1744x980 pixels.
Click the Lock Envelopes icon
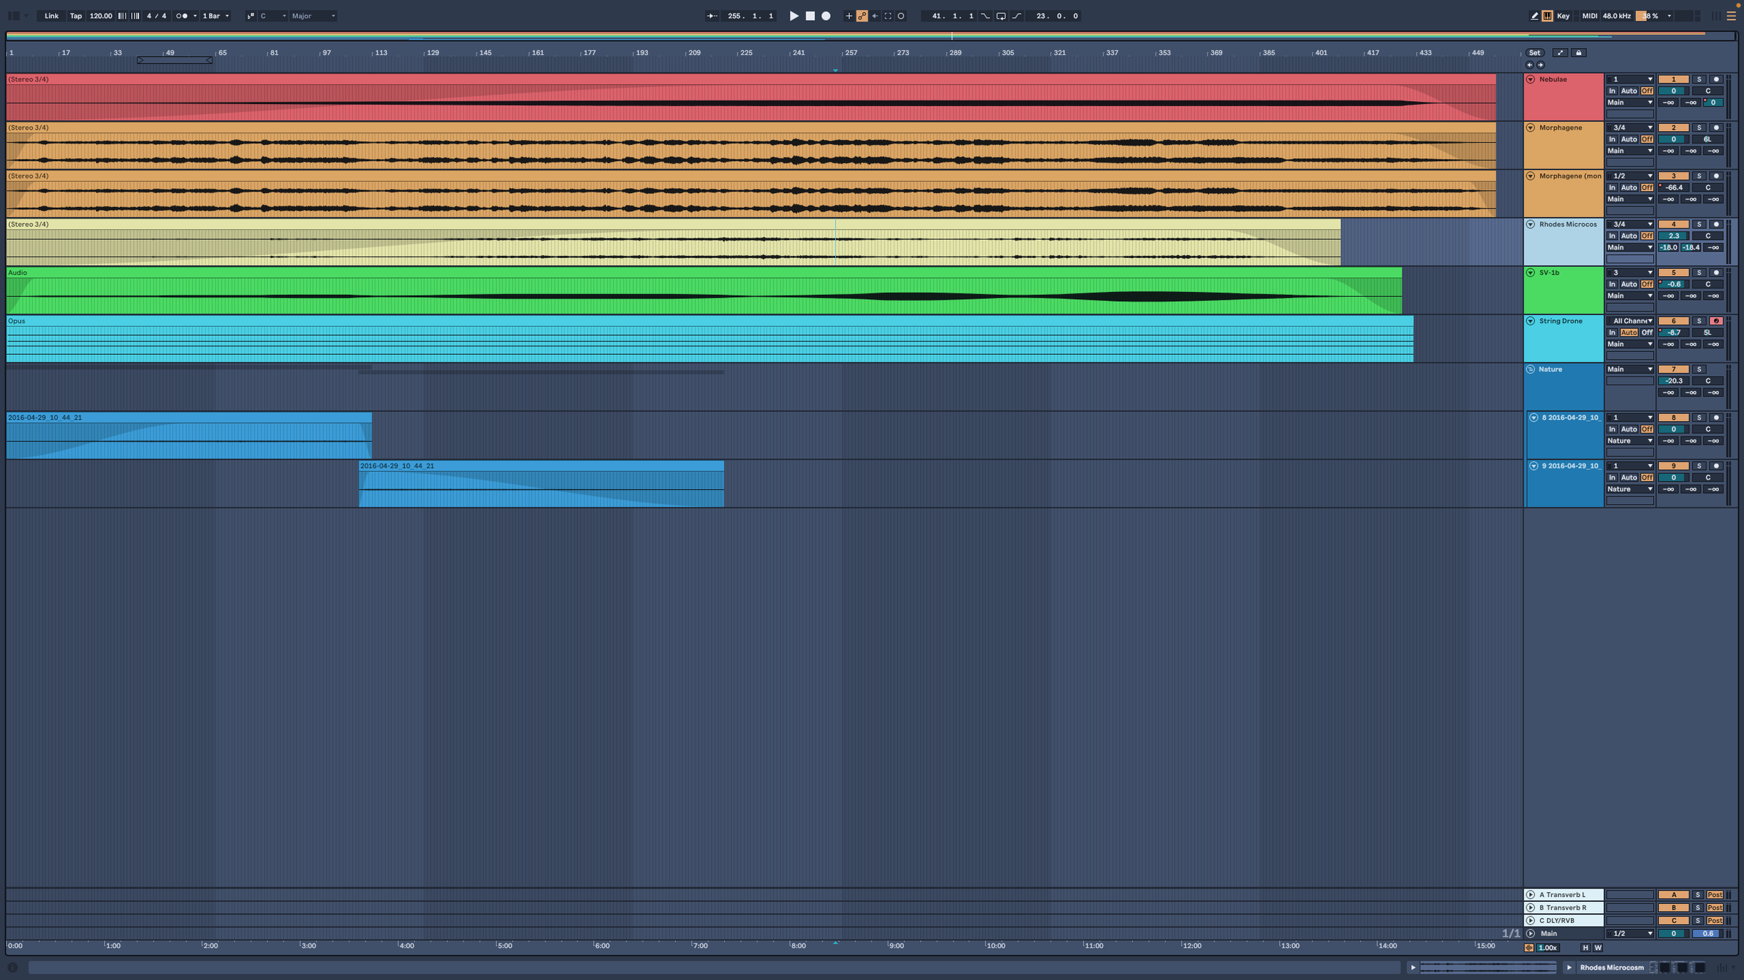point(1579,53)
